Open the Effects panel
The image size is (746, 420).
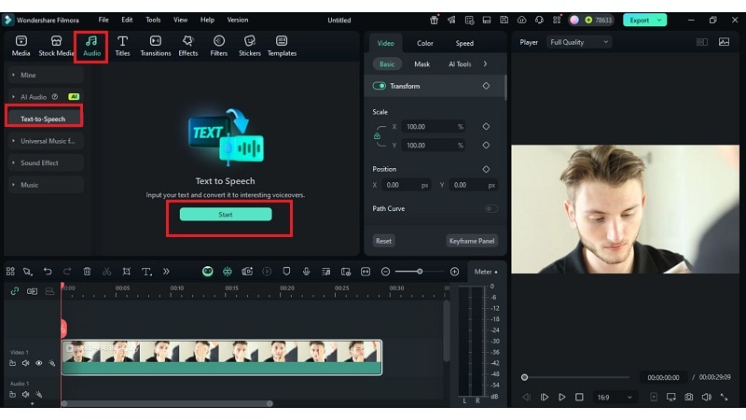click(x=188, y=46)
